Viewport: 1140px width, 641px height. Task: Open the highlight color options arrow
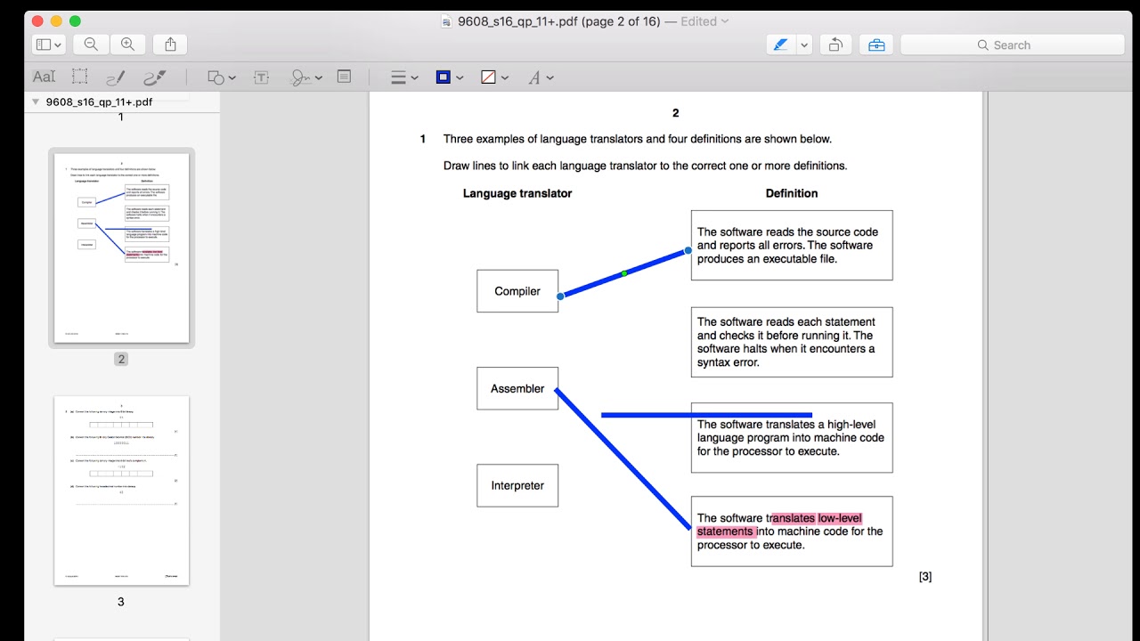[x=804, y=45]
